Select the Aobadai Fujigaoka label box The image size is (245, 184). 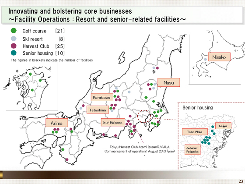(192, 149)
